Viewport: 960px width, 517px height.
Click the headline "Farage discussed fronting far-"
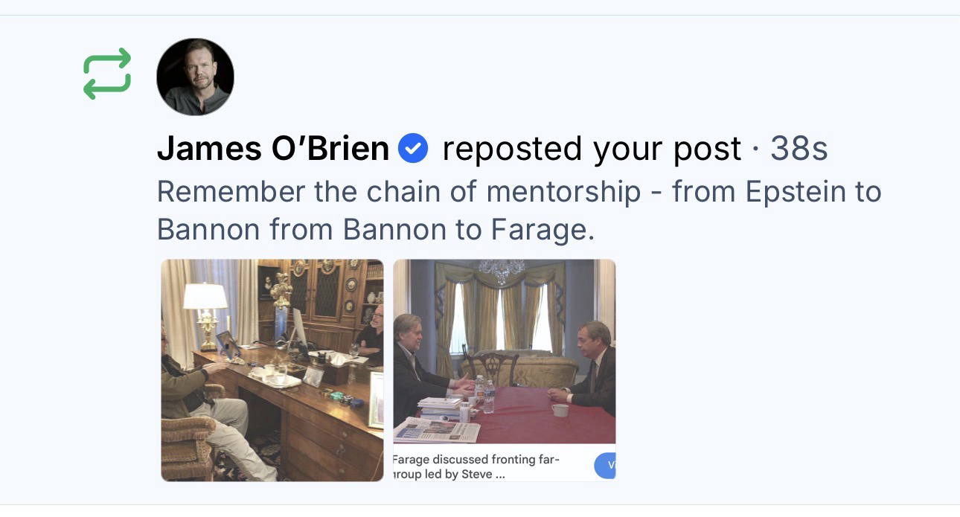(x=476, y=459)
